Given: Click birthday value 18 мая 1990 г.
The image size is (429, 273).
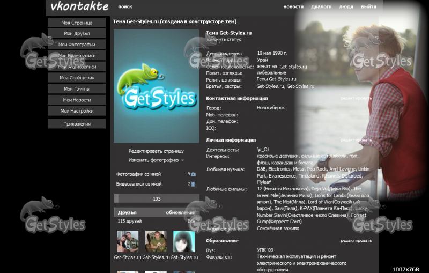Looking at the screenshot, I should [272, 53].
